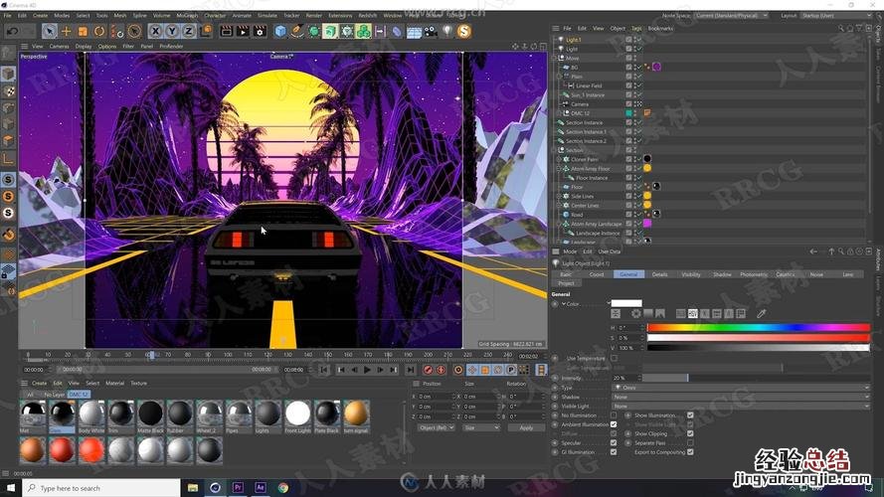
Task: Click the hue slider in color settings
Action: click(x=758, y=327)
